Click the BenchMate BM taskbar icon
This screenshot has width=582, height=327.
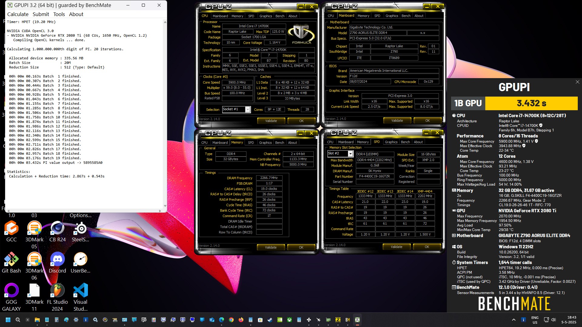click(x=347, y=320)
